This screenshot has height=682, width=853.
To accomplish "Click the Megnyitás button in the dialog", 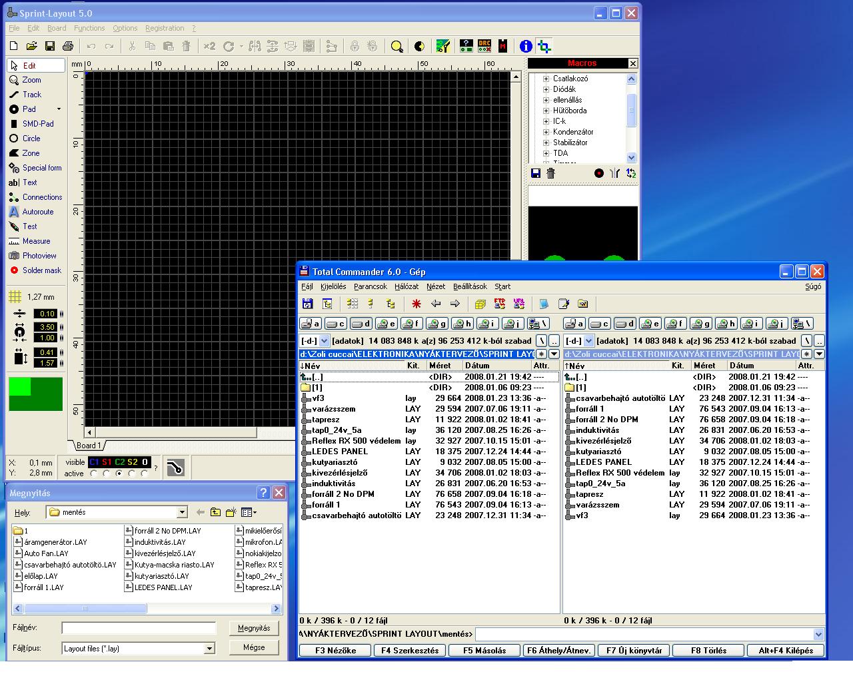I will pyautogui.click(x=254, y=628).
